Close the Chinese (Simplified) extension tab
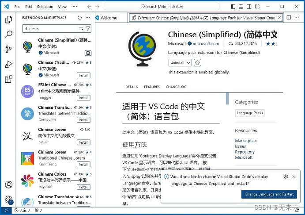 pos(279,18)
